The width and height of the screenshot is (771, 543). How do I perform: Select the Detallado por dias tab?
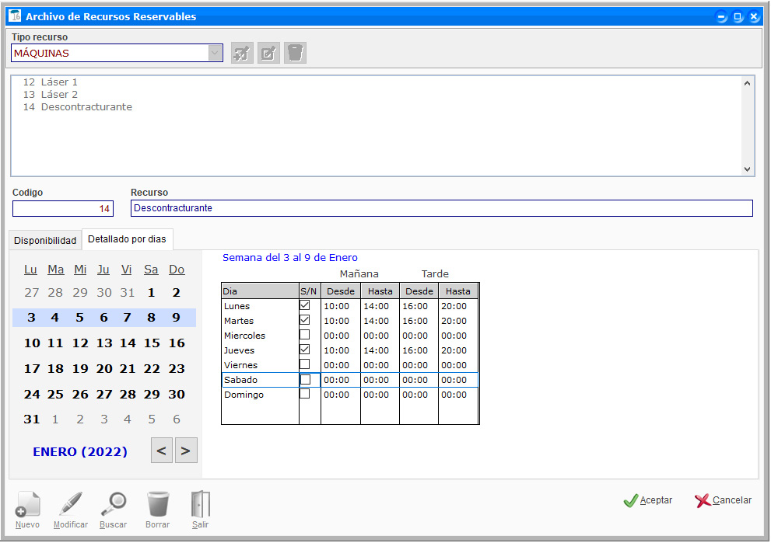(x=127, y=239)
